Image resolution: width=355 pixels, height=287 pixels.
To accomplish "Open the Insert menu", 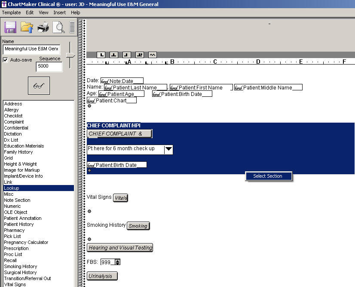I will click(59, 12).
